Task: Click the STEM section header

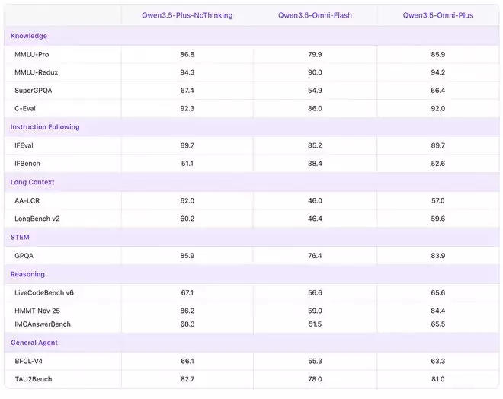Action: coord(20,238)
